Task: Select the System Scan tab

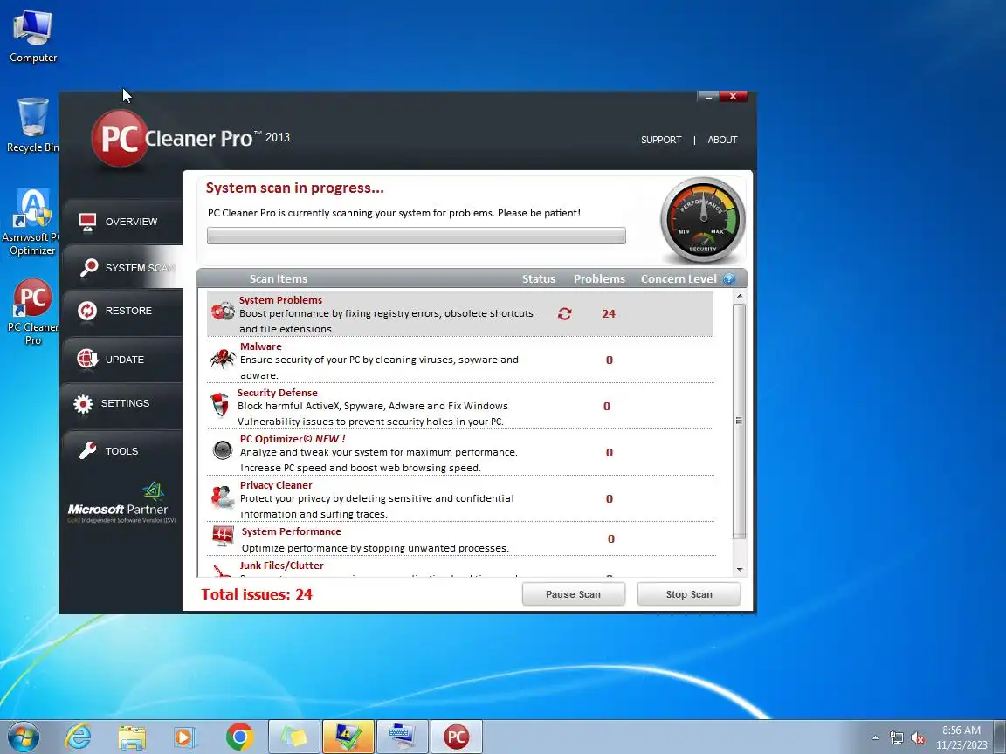Action: pyautogui.click(x=122, y=267)
